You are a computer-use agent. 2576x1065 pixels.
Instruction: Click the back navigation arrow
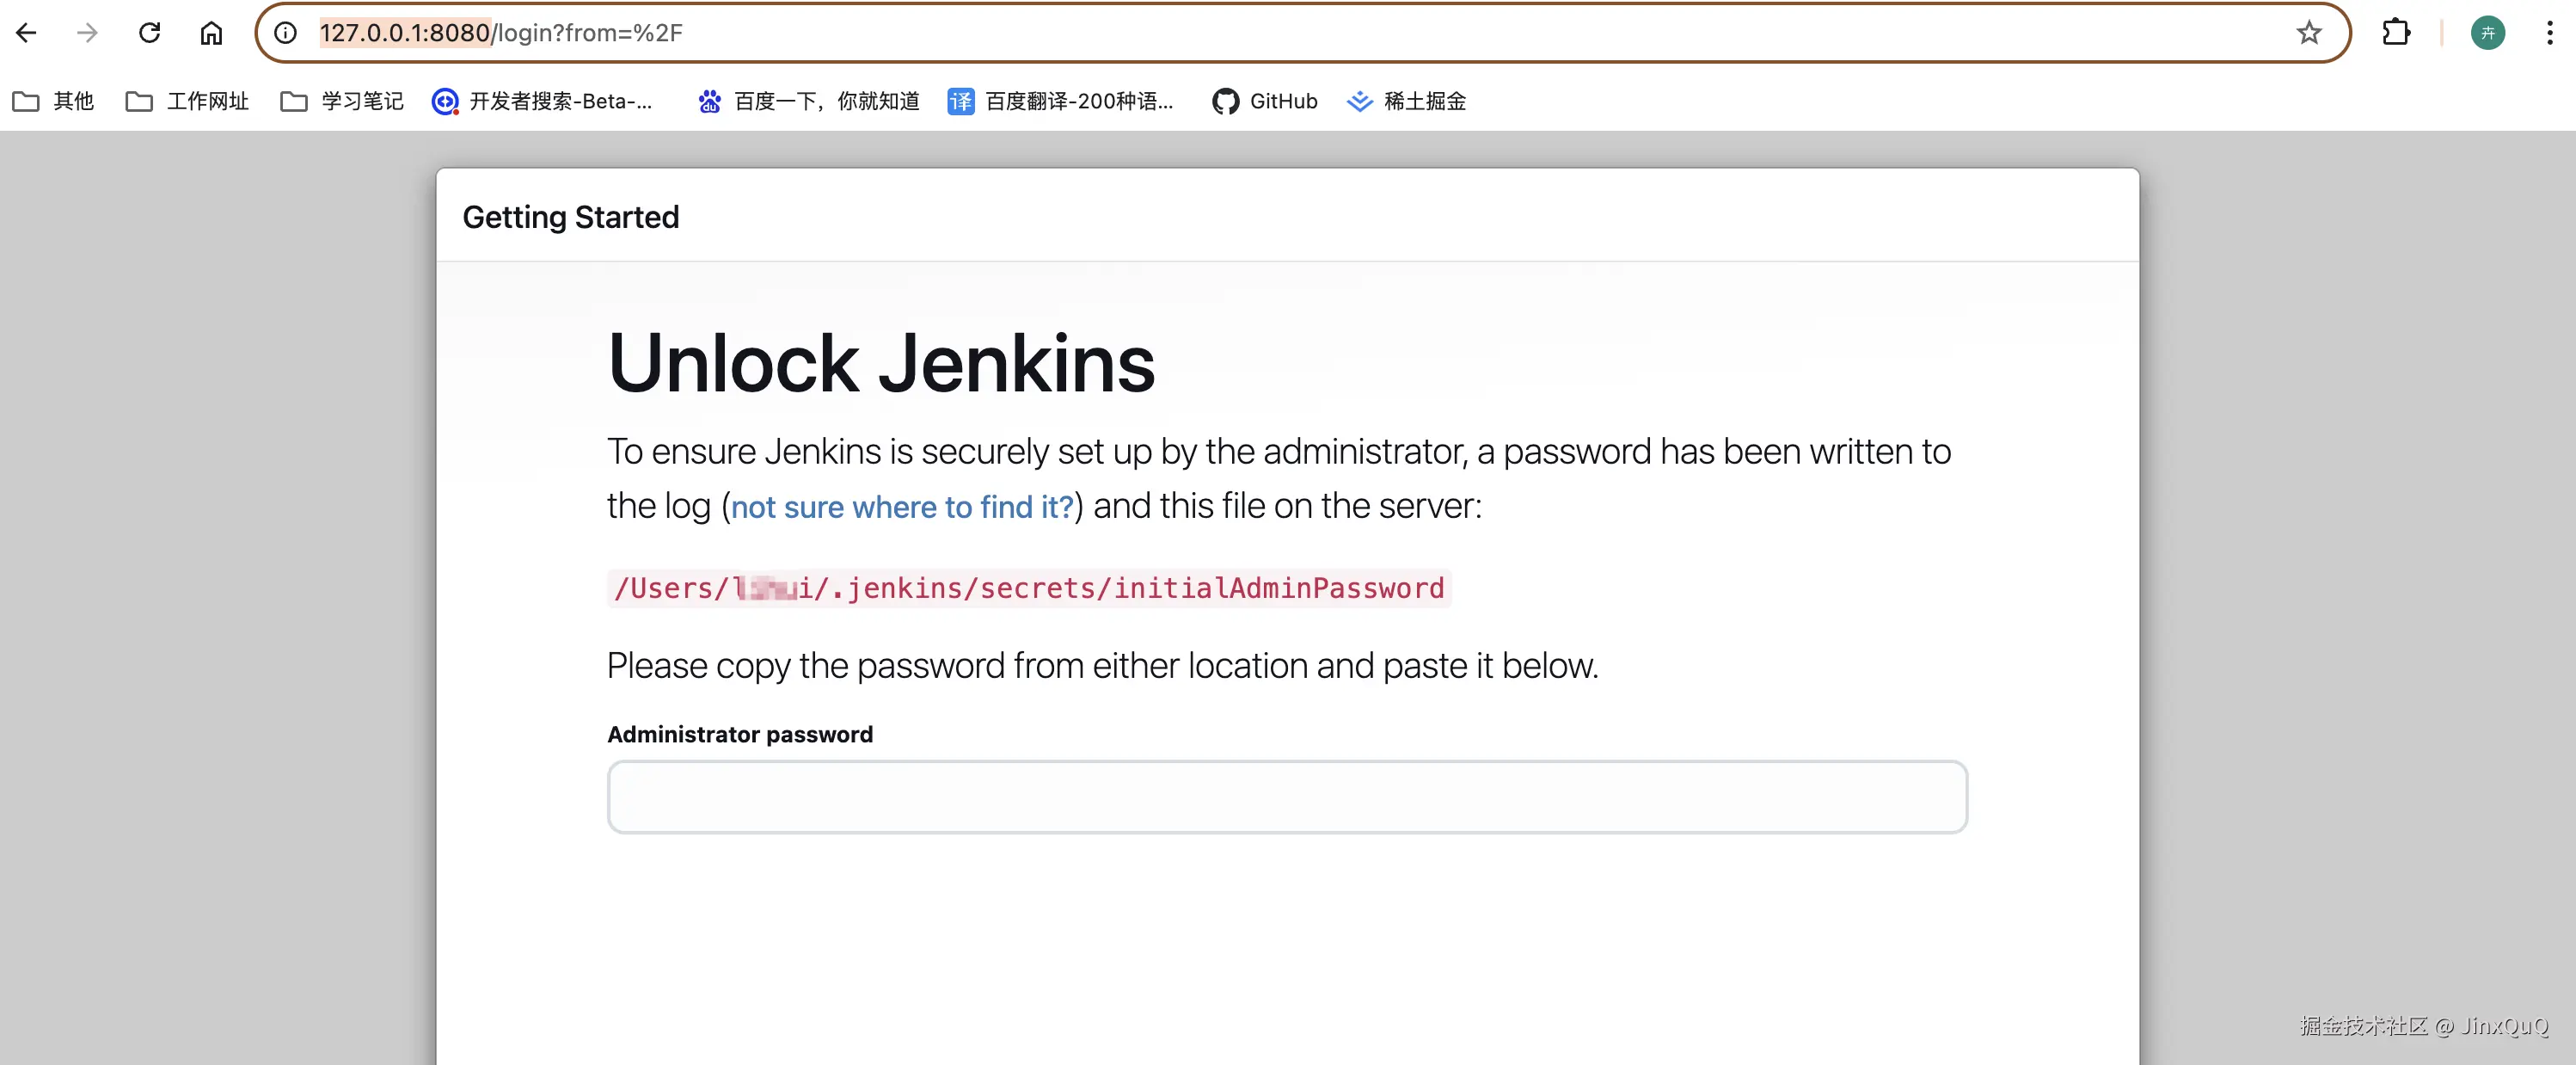click(x=27, y=32)
